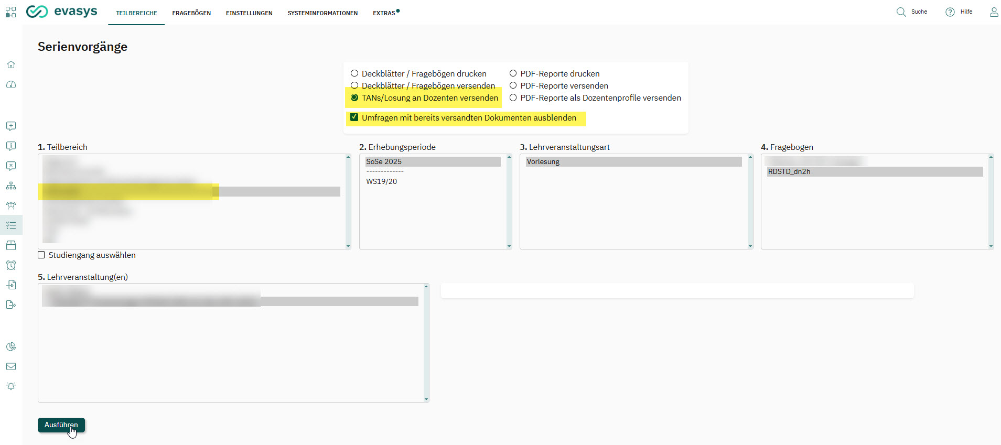Click the evasys logo

point(62,12)
